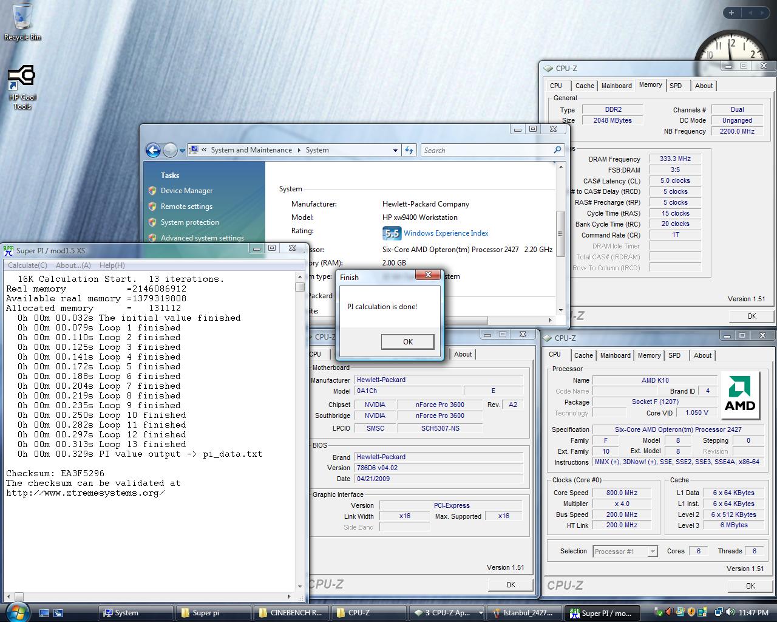Open the Super pi folder taskbar button

(212, 613)
